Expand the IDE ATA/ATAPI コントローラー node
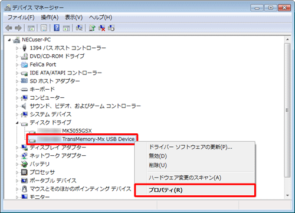The height and width of the screenshot is (213, 295). pos(17,73)
